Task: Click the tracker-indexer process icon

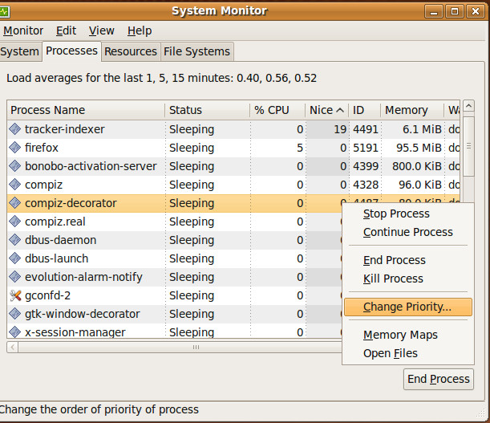Action: [14, 129]
